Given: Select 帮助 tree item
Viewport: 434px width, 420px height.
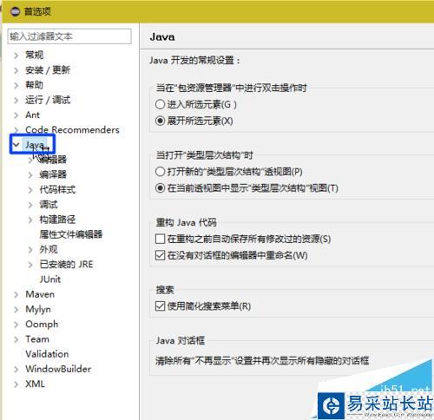Looking at the screenshot, I should click(x=35, y=85).
